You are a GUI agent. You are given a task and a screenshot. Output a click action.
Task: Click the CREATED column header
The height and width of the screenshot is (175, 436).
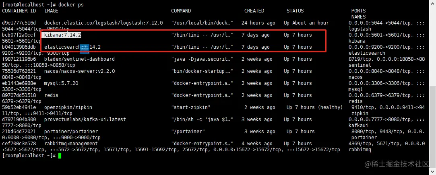tap(254, 11)
